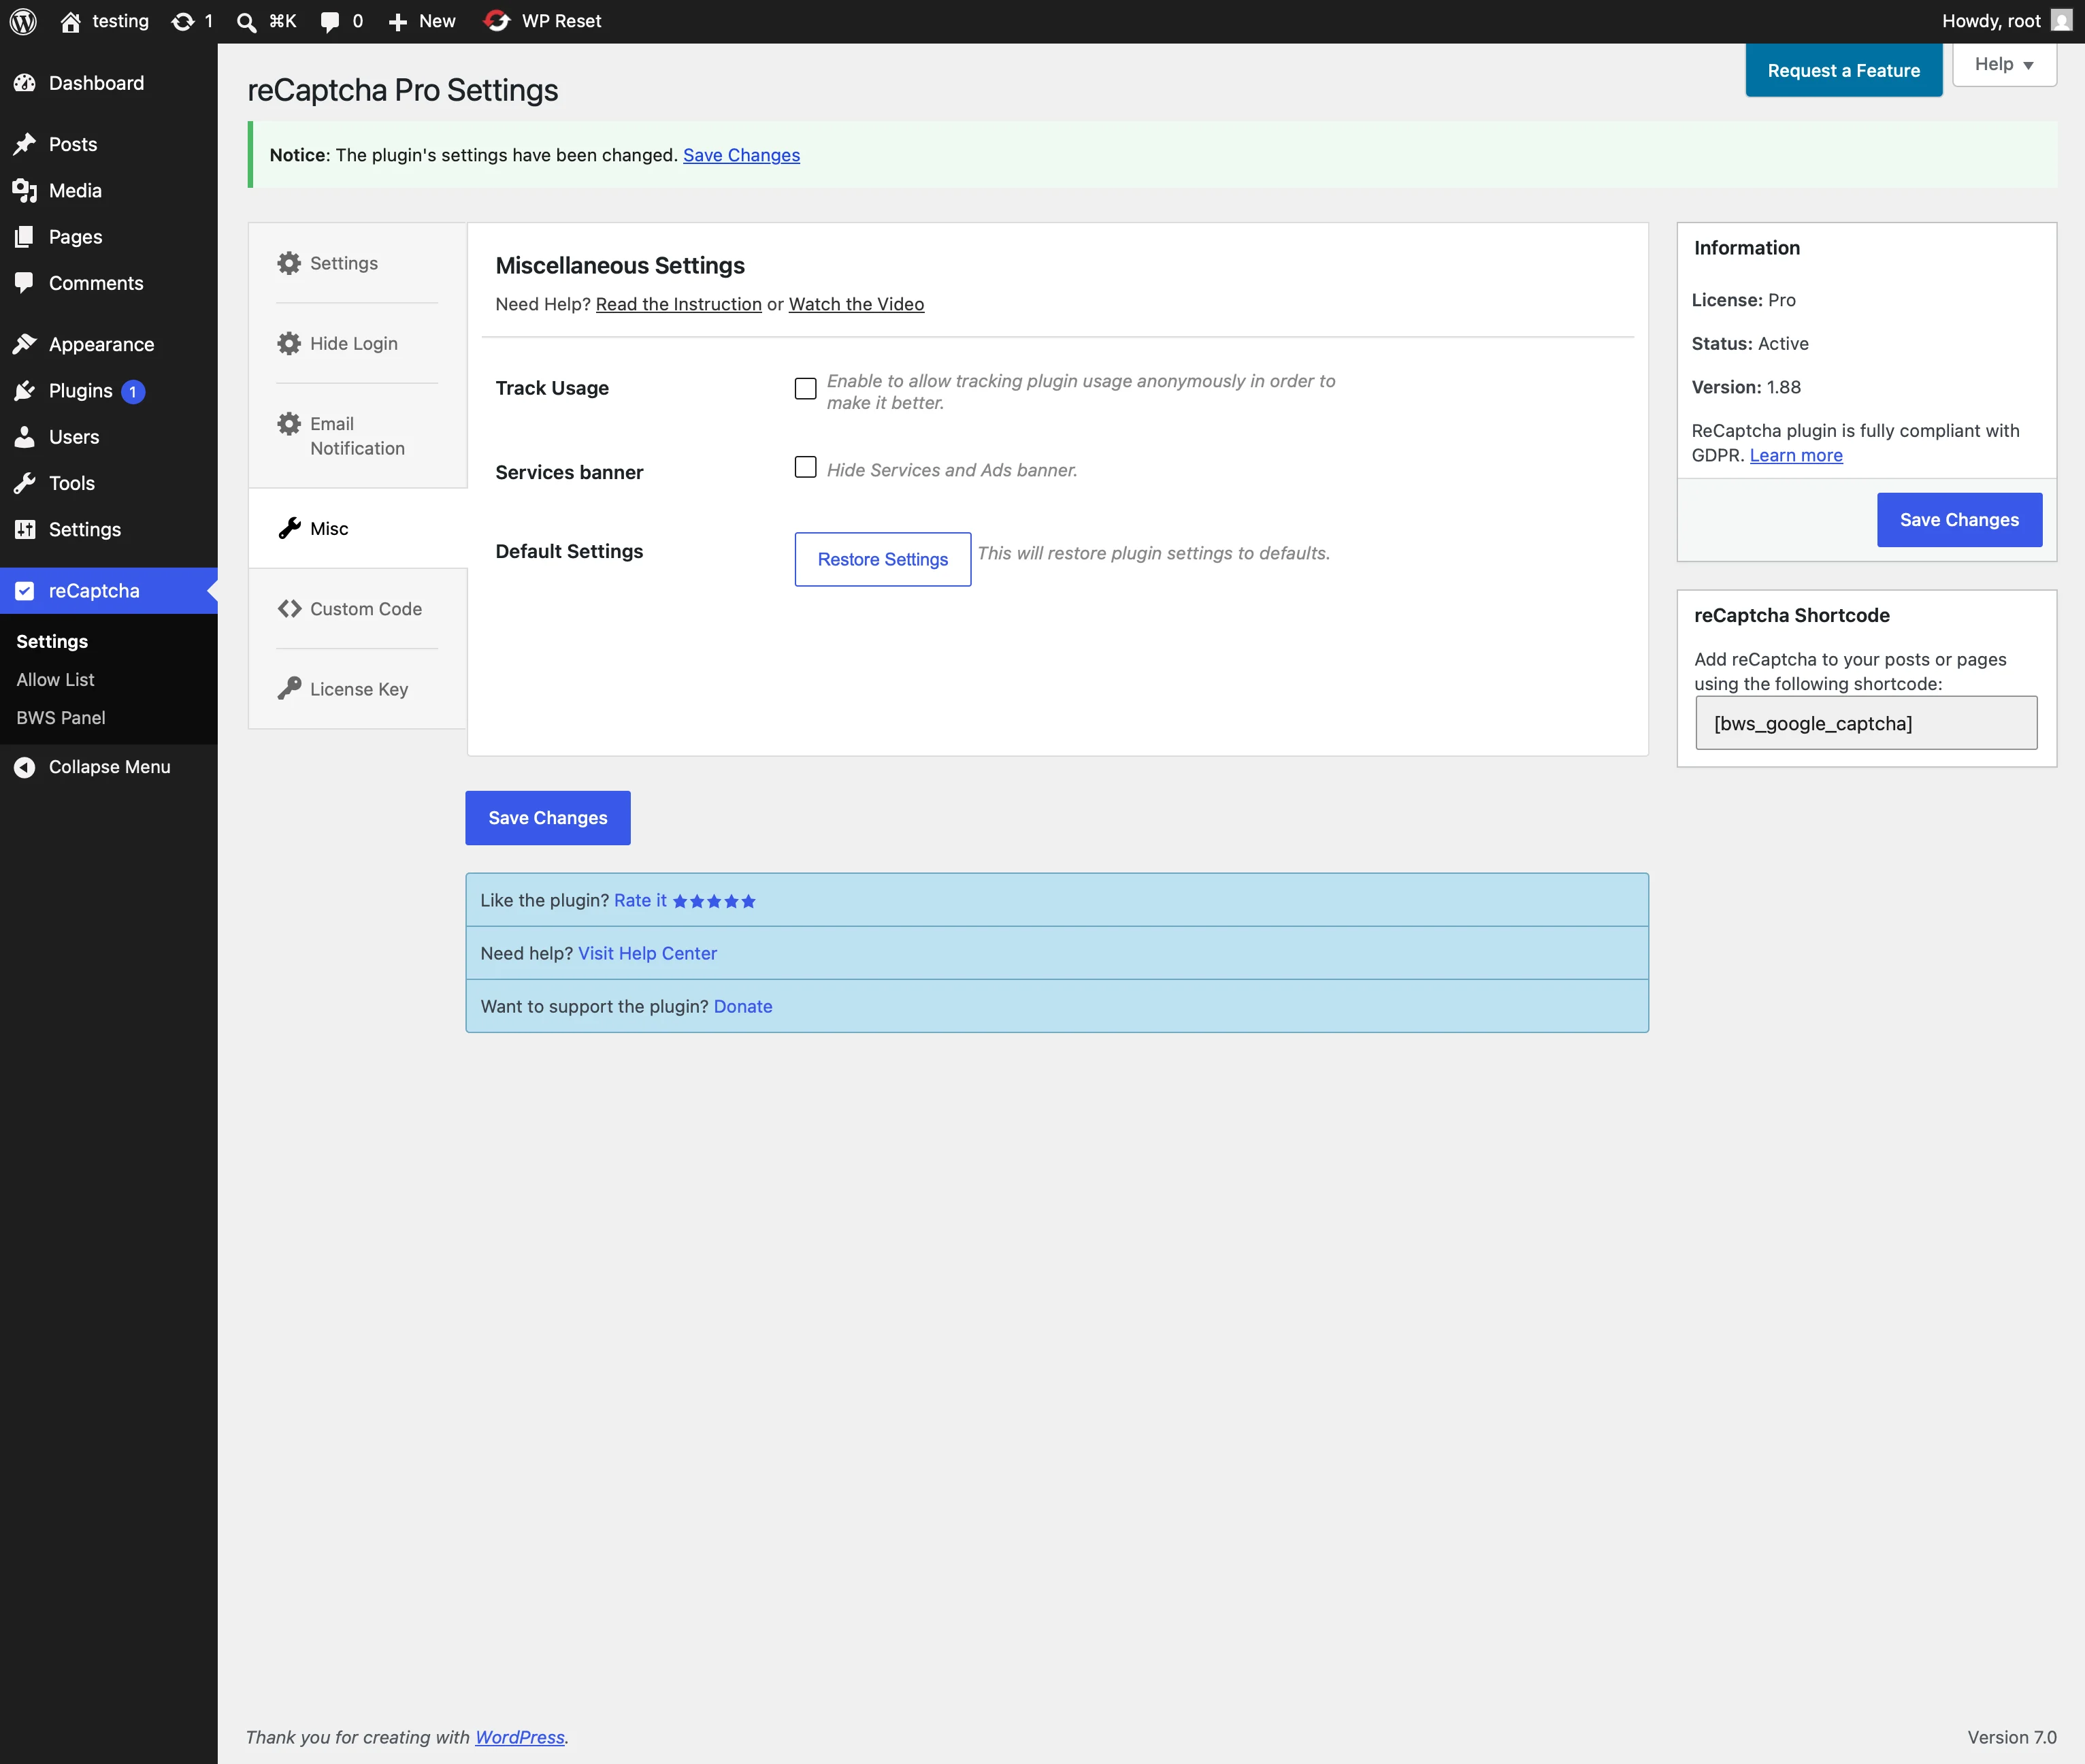Click the Users person icon
The width and height of the screenshot is (2085, 1764).
coord(25,437)
